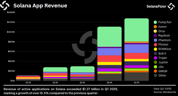Click the $600M y-axis label
The image size is (178, 96).
click(11, 51)
